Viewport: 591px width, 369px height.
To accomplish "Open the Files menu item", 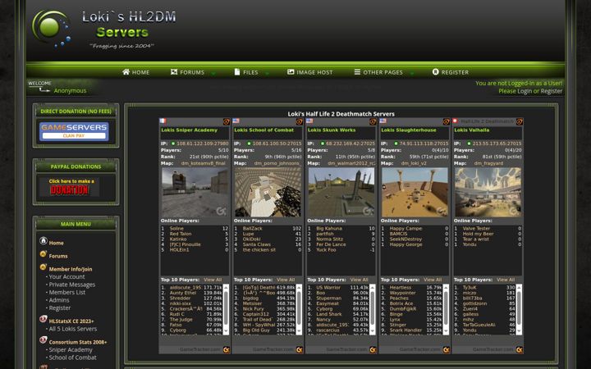I will [246, 72].
